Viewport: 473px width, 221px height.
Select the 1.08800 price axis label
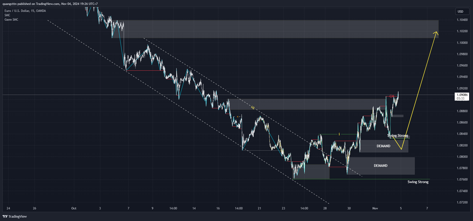pyautogui.click(x=462, y=111)
